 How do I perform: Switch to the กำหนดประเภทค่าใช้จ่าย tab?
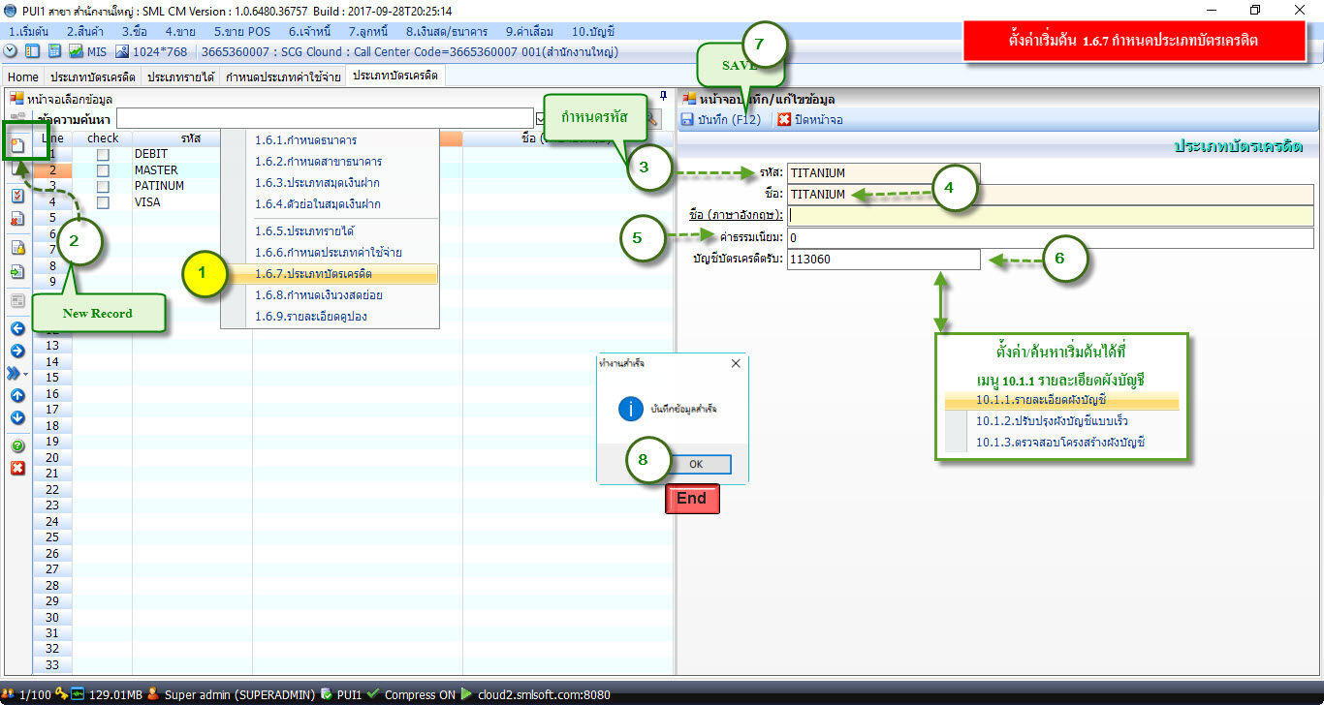[x=282, y=77]
